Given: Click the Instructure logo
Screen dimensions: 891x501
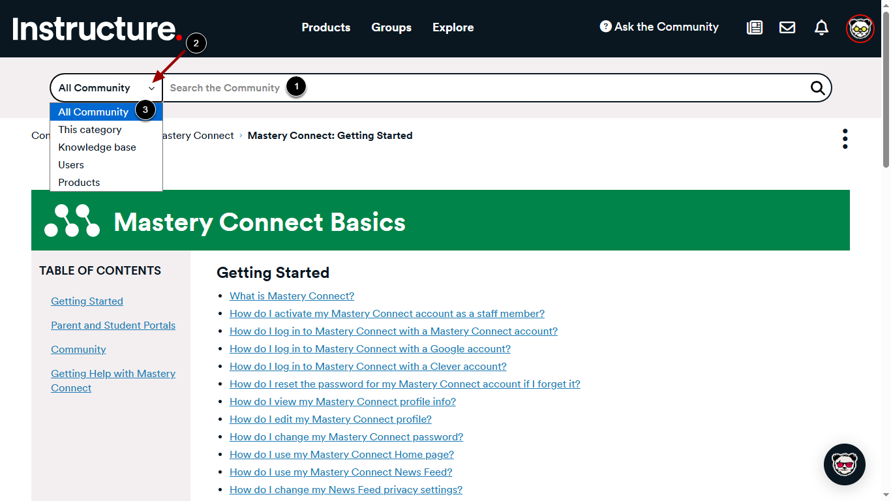Looking at the screenshot, I should [x=95, y=29].
